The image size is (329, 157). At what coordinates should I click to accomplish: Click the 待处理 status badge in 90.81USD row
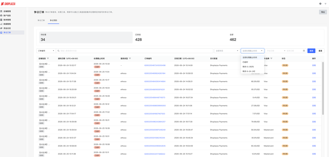pos(285,138)
